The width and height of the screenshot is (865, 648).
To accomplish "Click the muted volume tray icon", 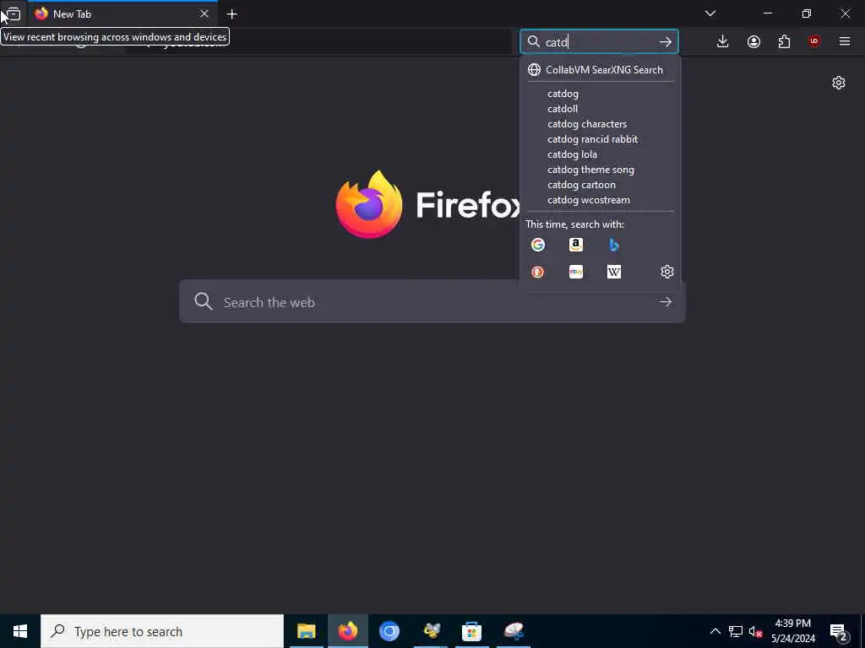I will tap(755, 631).
